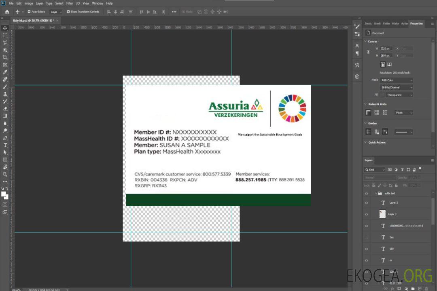
Task: Select the Hand tool
Action: (x=5, y=167)
